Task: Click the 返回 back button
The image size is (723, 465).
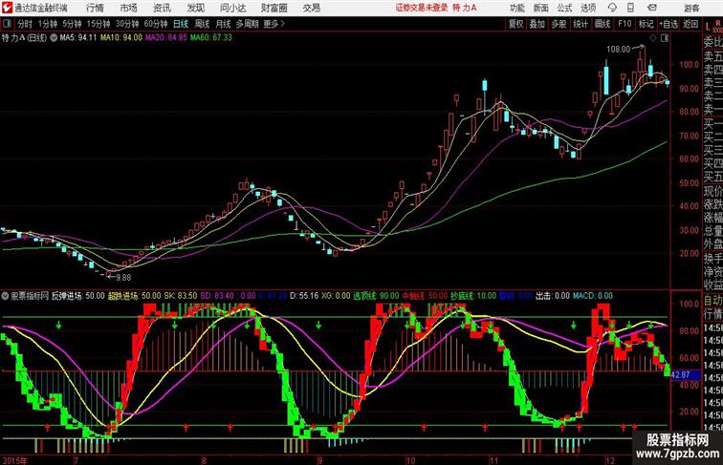Action: coord(690,24)
